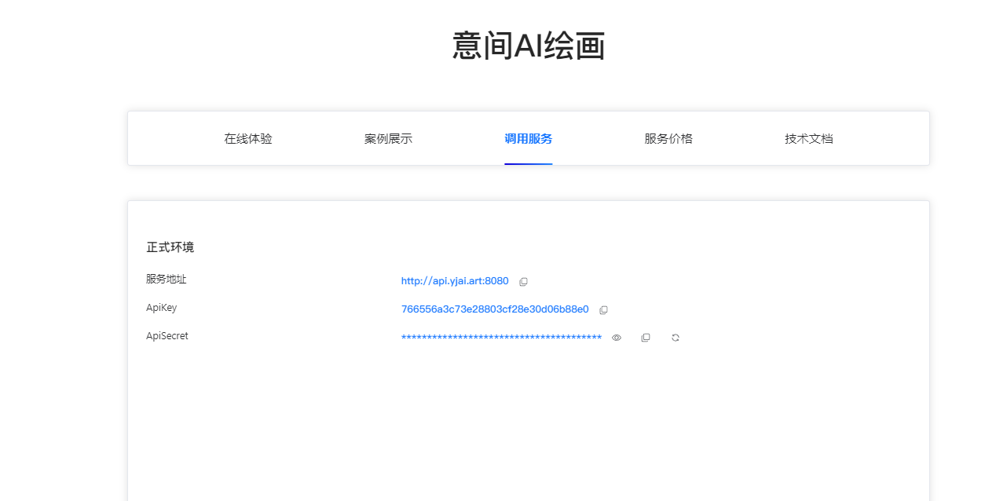The image size is (985, 501).
Task: Copy the ApiKey value
Action: [x=603, y=309]
